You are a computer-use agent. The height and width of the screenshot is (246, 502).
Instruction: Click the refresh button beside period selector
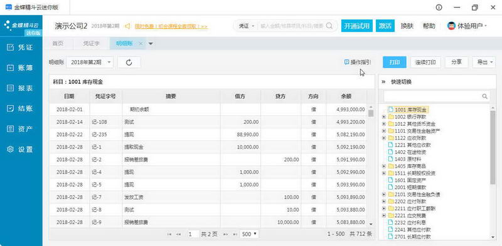point(129,63)
